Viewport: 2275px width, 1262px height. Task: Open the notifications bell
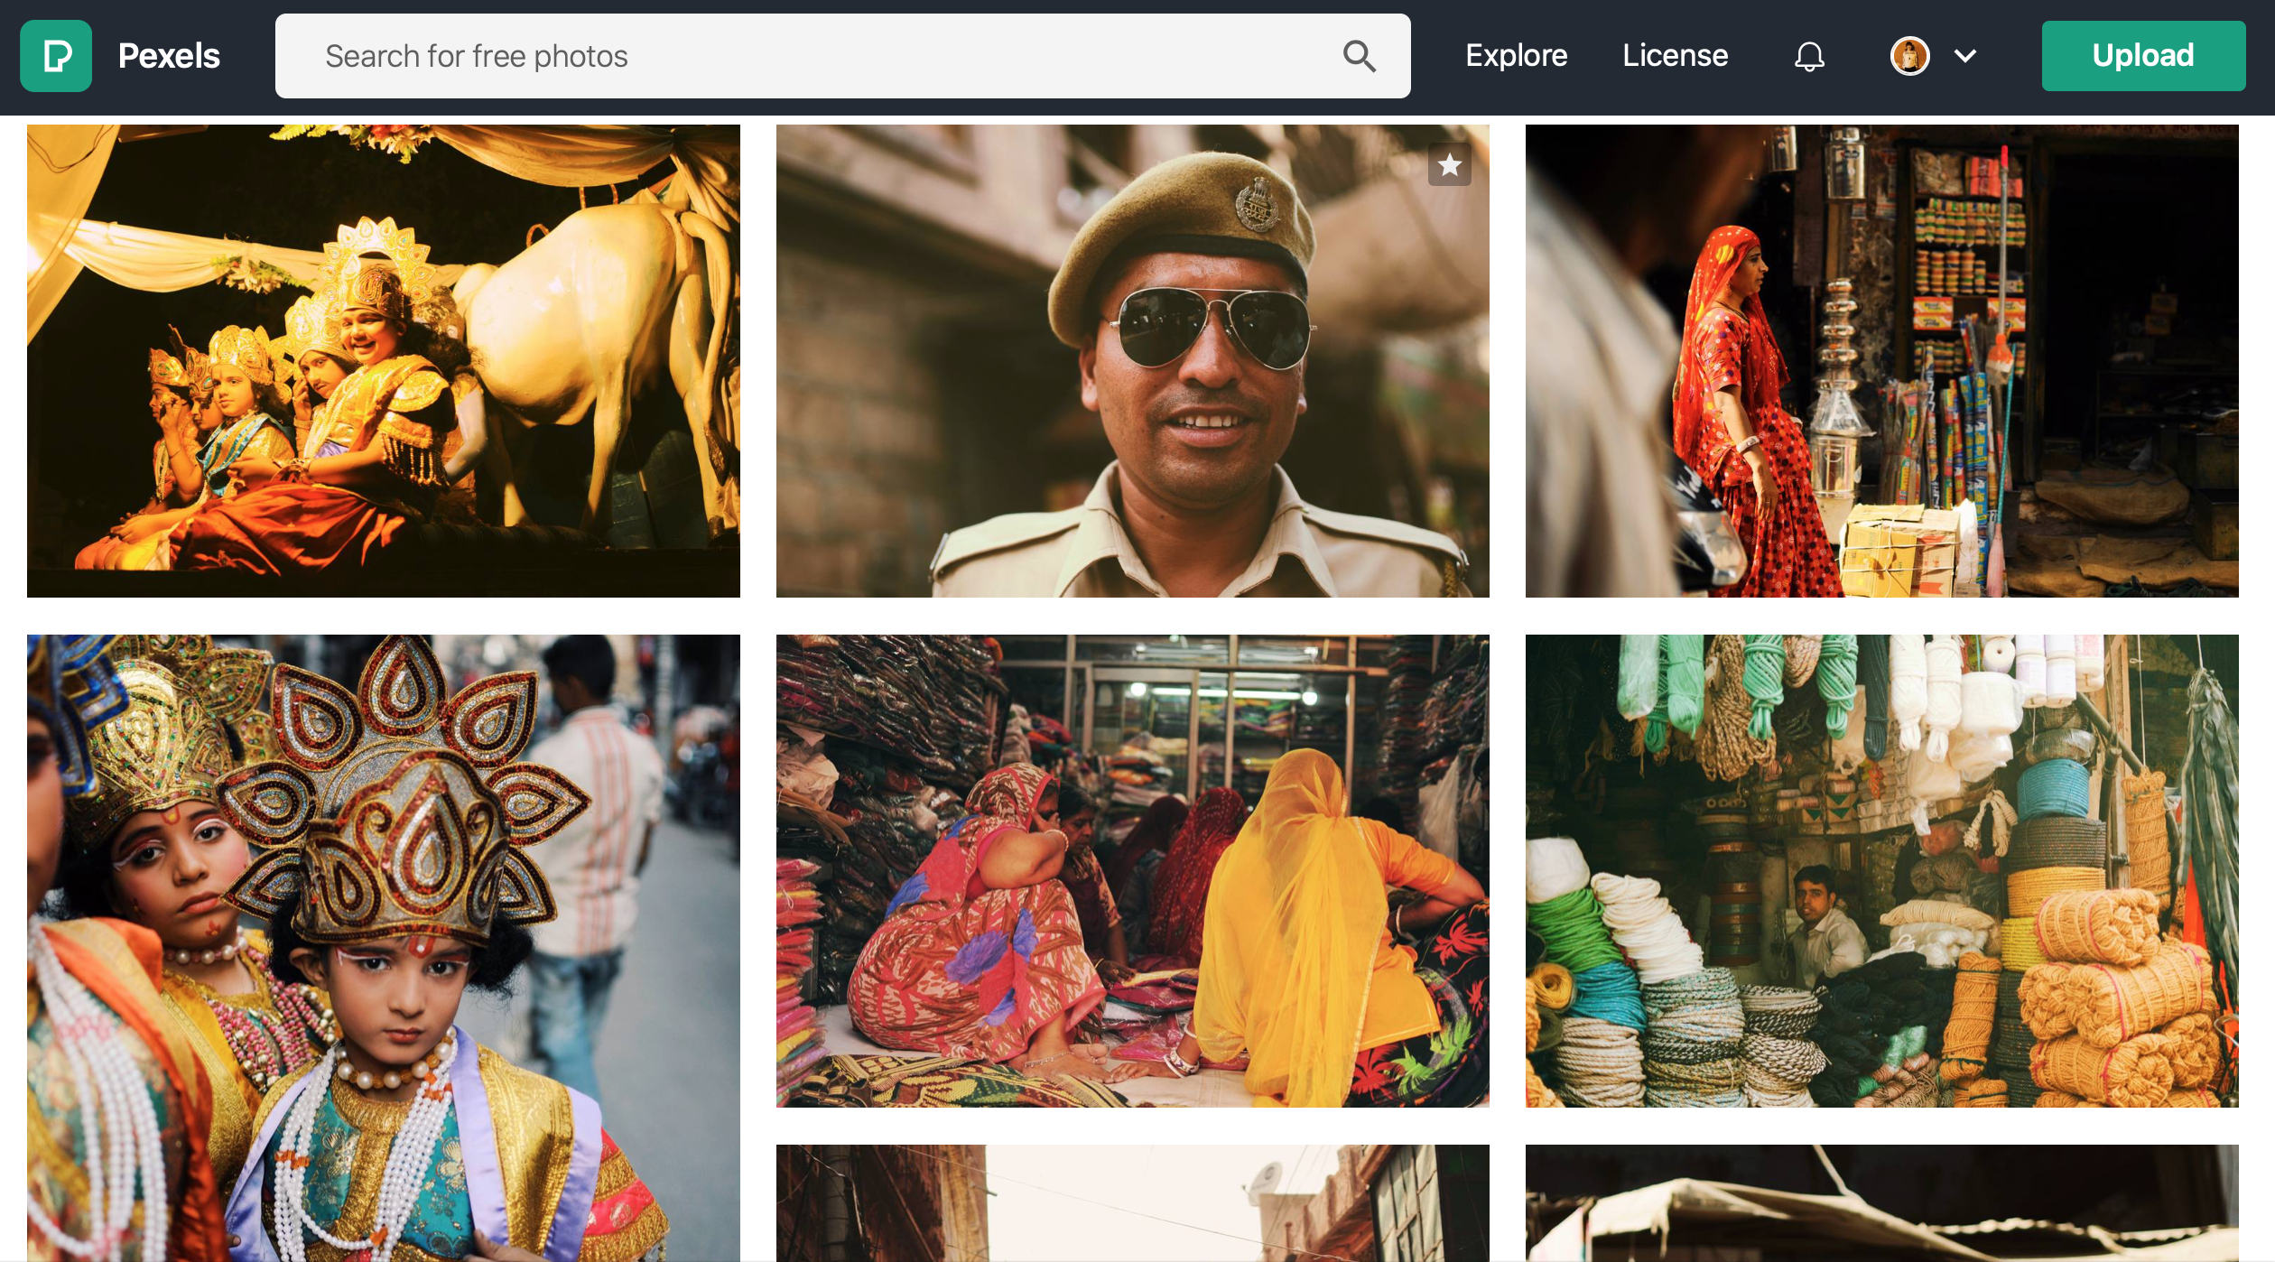coord(1808,56)
